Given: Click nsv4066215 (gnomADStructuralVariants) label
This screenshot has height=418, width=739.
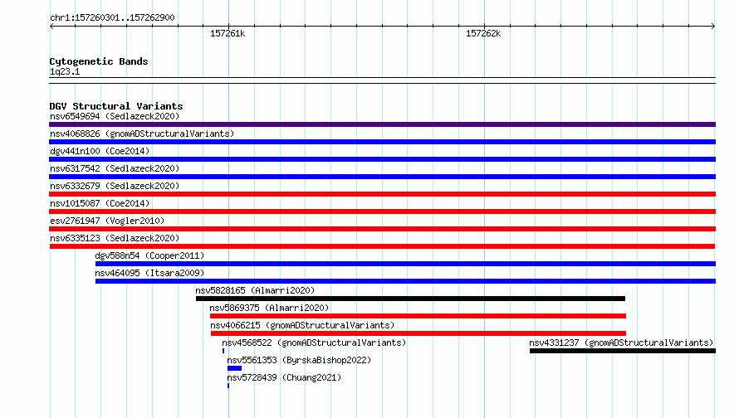Looking at the screenshot, I should pos(302,325).
